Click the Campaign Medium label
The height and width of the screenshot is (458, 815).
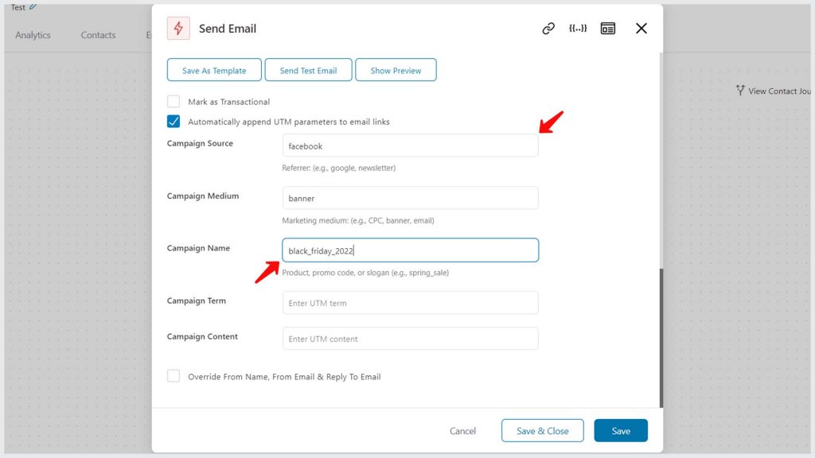[x=203, y=196]
